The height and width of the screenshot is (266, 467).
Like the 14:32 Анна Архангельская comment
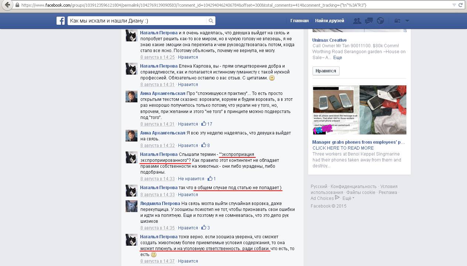click(x=188, y=146)
